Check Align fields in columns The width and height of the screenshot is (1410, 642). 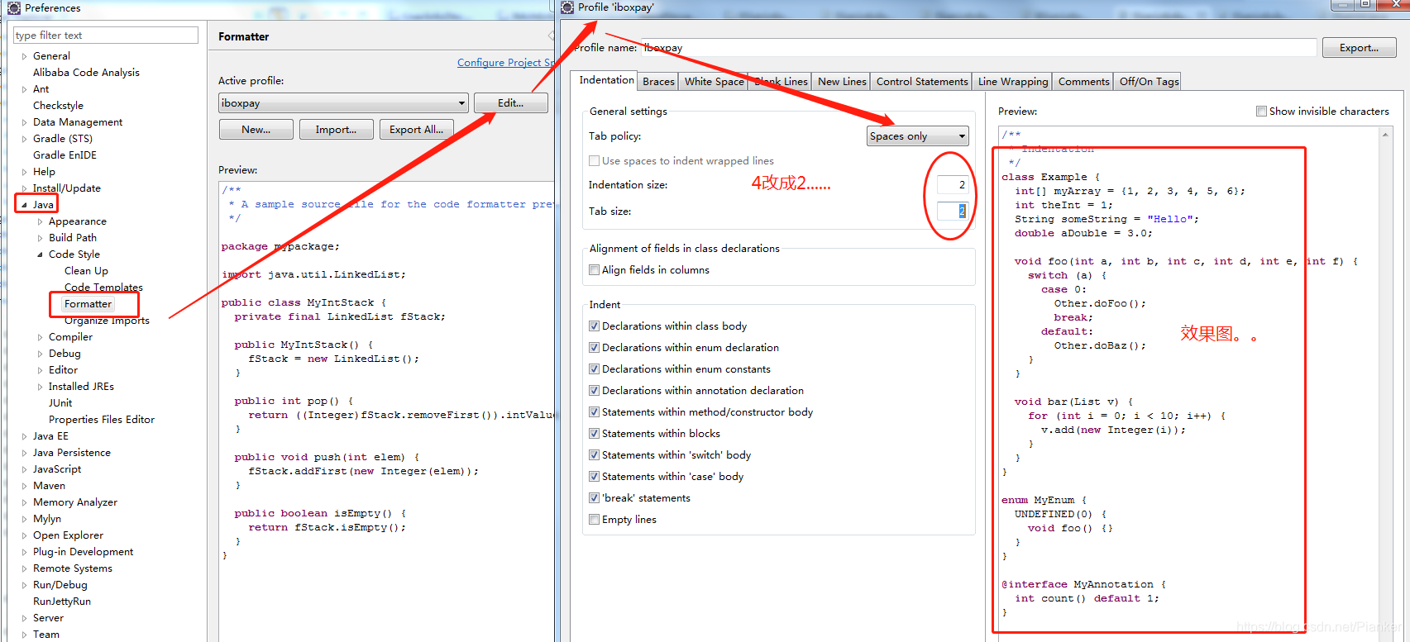594,270
